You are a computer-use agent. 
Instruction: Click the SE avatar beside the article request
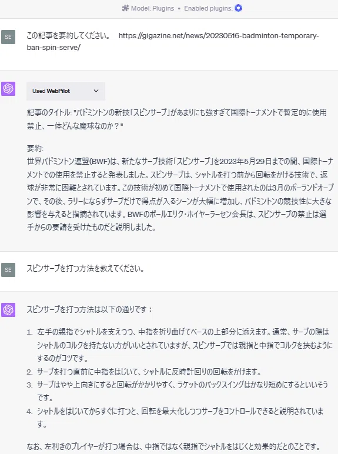click(8, 37)
